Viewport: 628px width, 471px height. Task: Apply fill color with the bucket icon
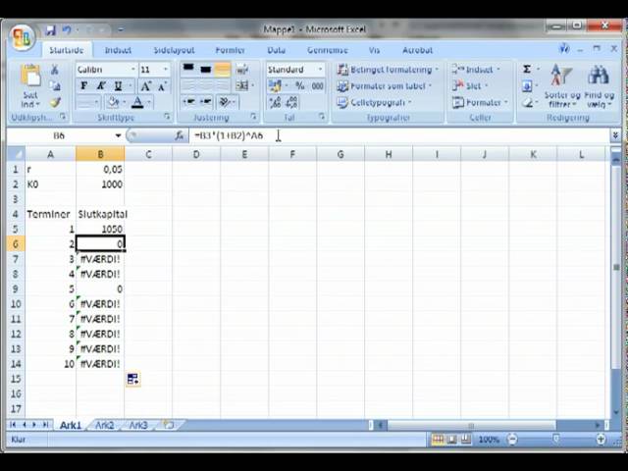(114, 102)
